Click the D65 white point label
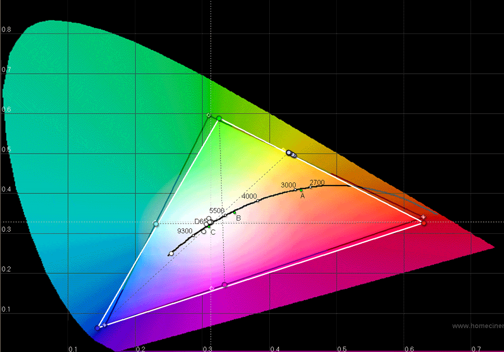Viewport: 504px width, 352px height. pyautogui.click(x=200, y=222)
